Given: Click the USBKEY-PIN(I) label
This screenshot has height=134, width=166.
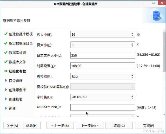Looking at the screenshot, I should (x=49, y=107).
